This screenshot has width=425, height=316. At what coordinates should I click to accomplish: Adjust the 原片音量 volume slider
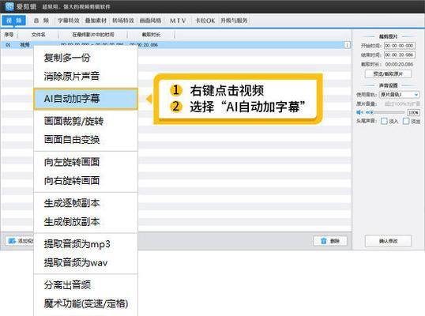385,112
